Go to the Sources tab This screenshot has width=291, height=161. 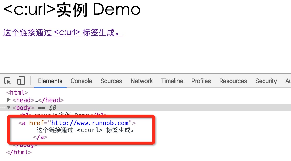(111, 81)
